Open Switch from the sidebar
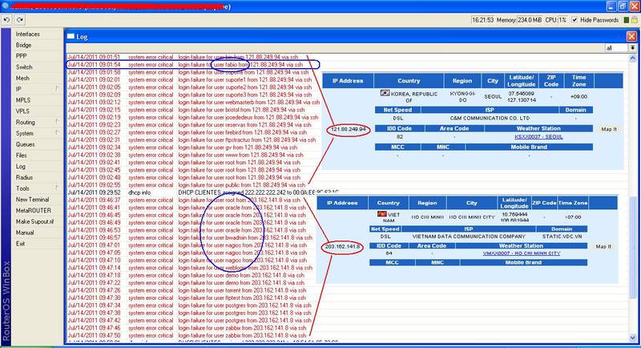This screenshot has width=641, height=348. [24, 67]
